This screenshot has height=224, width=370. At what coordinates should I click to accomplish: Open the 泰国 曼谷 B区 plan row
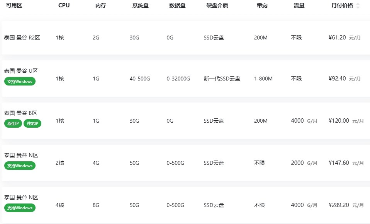click(20, 113)
